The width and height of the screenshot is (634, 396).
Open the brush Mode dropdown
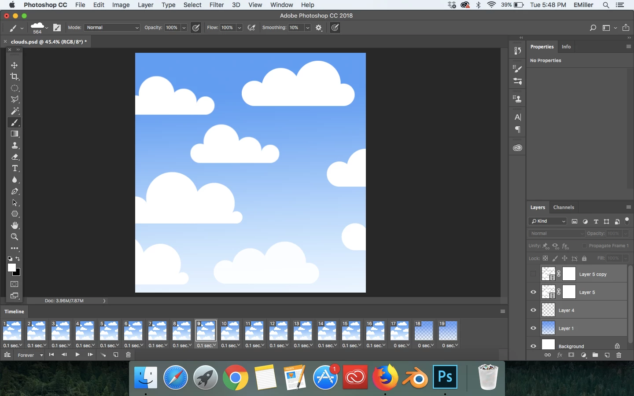pyautogui.click(x=112, y=28)
